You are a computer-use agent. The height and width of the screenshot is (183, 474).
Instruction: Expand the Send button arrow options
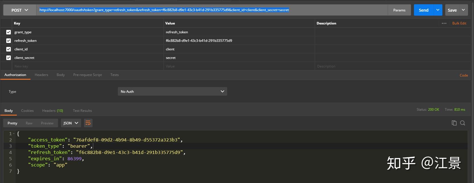438,10
